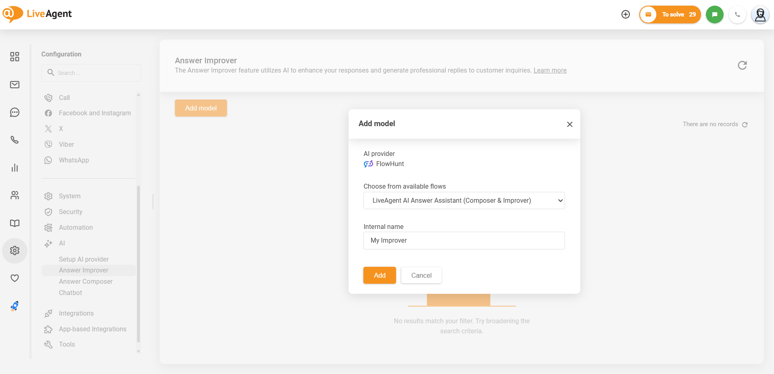Screen dimensions: 774x374
Task: Expand the System configuration section
Action: tap(69, 196)
